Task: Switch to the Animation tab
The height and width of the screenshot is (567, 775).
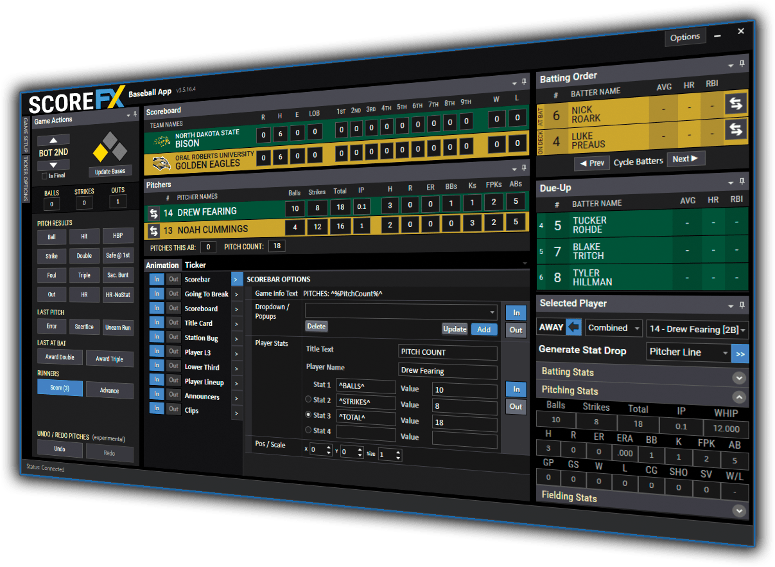Action: 162,265
